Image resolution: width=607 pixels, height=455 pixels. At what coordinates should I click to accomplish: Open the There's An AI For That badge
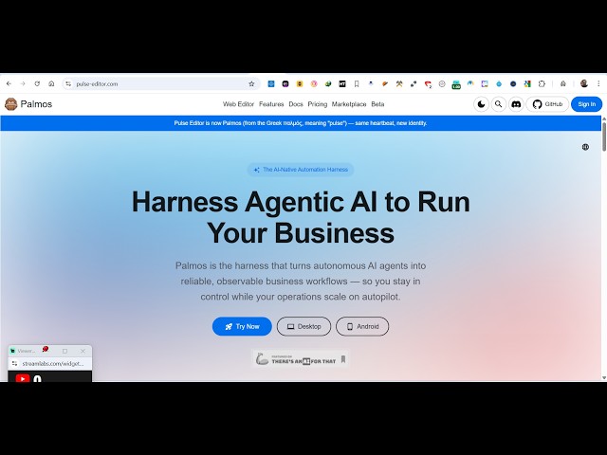[x=301, y=359]
